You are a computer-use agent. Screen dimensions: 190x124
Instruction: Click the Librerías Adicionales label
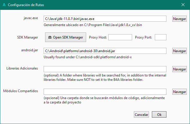coord(22,69)
